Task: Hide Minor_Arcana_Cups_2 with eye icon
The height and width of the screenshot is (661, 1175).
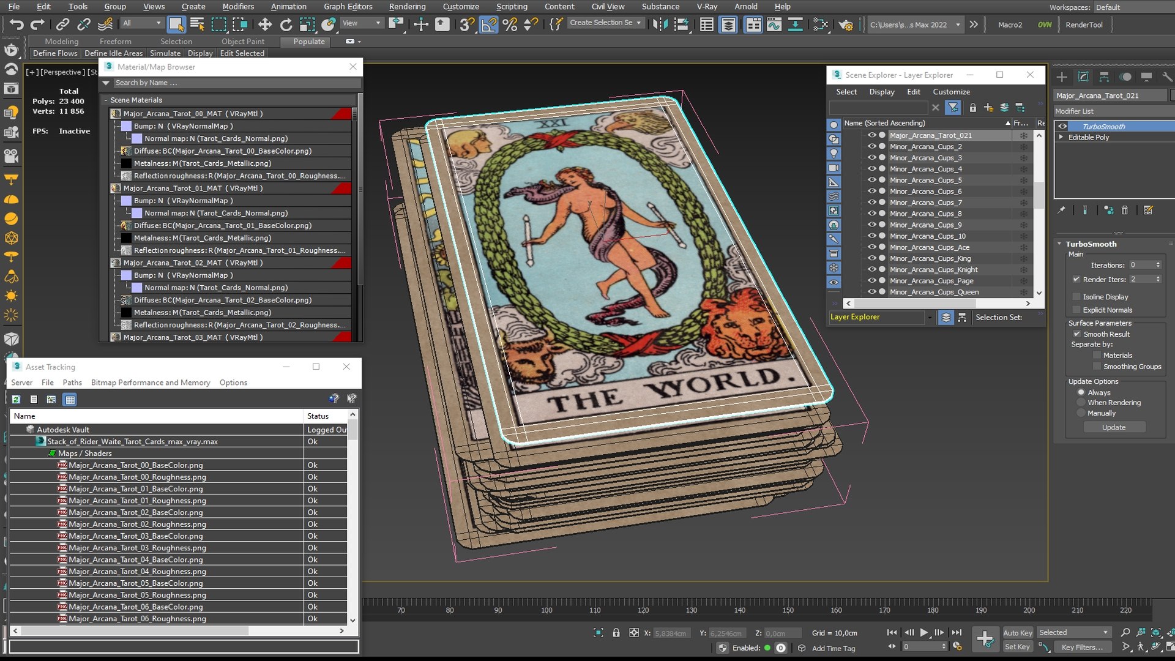Action: coord(871,147)
